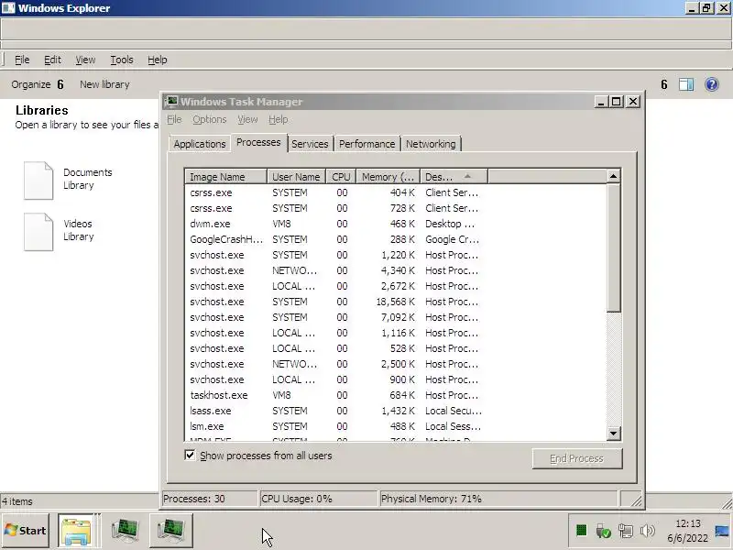The image size is (733, 550).
Task: Select the dwm.exe process row
Action: [x=335, y=224]
